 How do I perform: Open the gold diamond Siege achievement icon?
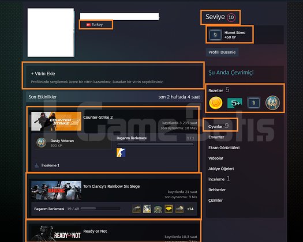tap(169, 209)
